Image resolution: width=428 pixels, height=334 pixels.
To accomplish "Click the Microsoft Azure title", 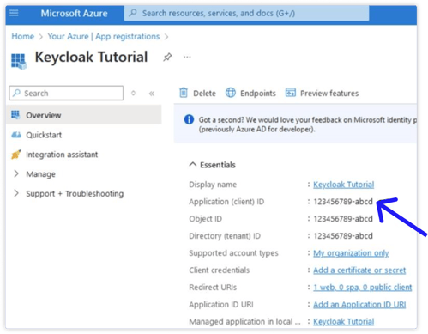I will [74, 14].
